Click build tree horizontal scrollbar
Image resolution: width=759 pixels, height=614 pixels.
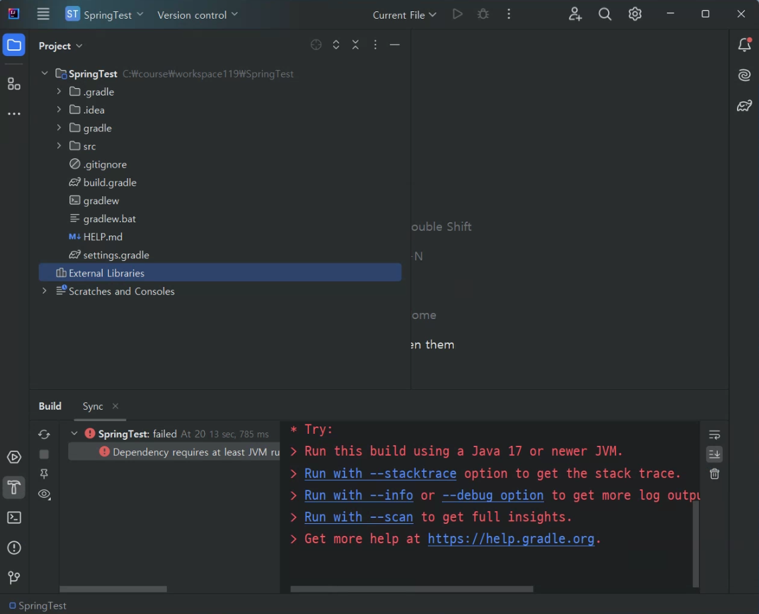point(113,589)
